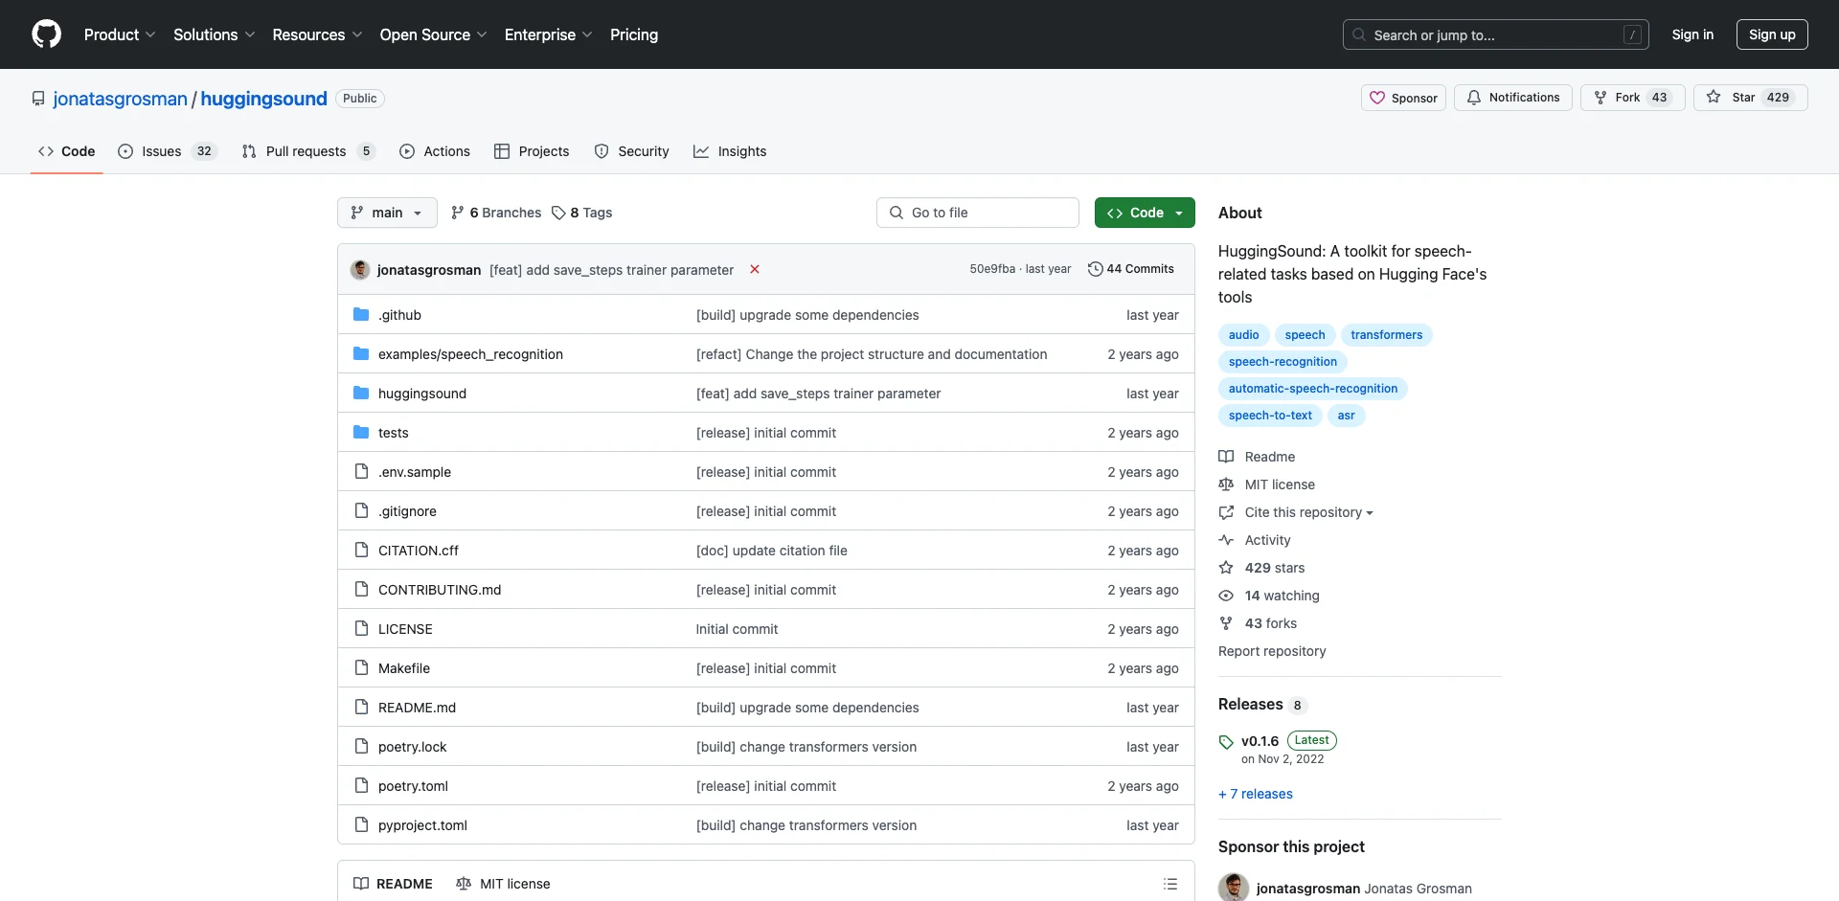1839x901 pixels.
Task: Expand the Solutions menu
Action: (x=215, y=34)
